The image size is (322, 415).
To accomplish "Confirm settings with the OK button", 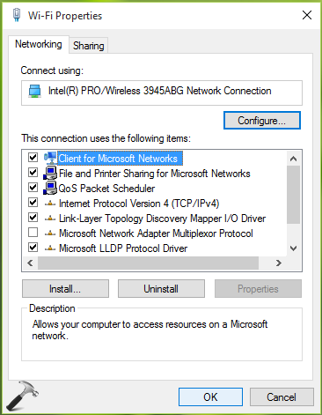I will point(210,397).
